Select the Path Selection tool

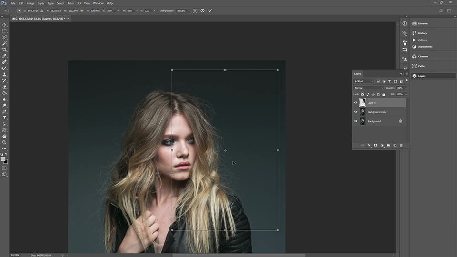[x=4, y=124]
